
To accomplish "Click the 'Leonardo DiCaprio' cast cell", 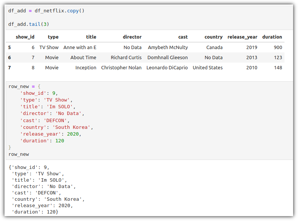I will [x=167, y=68].
